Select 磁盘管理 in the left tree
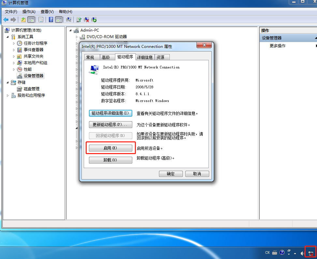 click(x=31, y=89)
